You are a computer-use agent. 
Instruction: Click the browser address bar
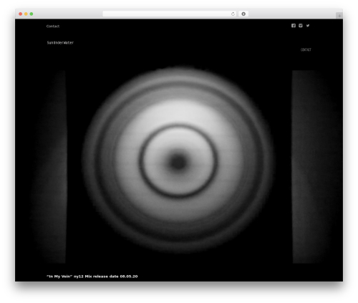click(x=170, y=14)
